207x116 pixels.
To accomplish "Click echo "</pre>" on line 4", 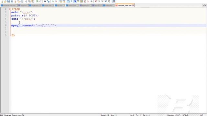I will click(x=23, y=19).
